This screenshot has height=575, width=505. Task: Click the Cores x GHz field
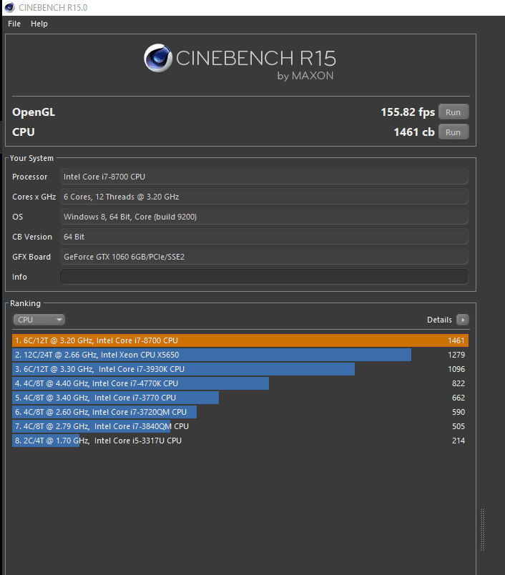click(x=264, y=197)
